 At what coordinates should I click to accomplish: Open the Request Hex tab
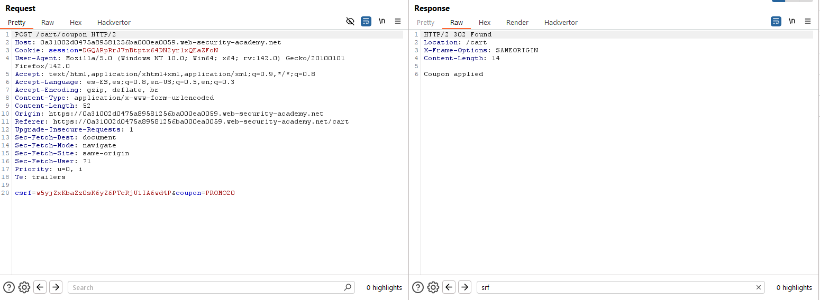tap(76, 22)
